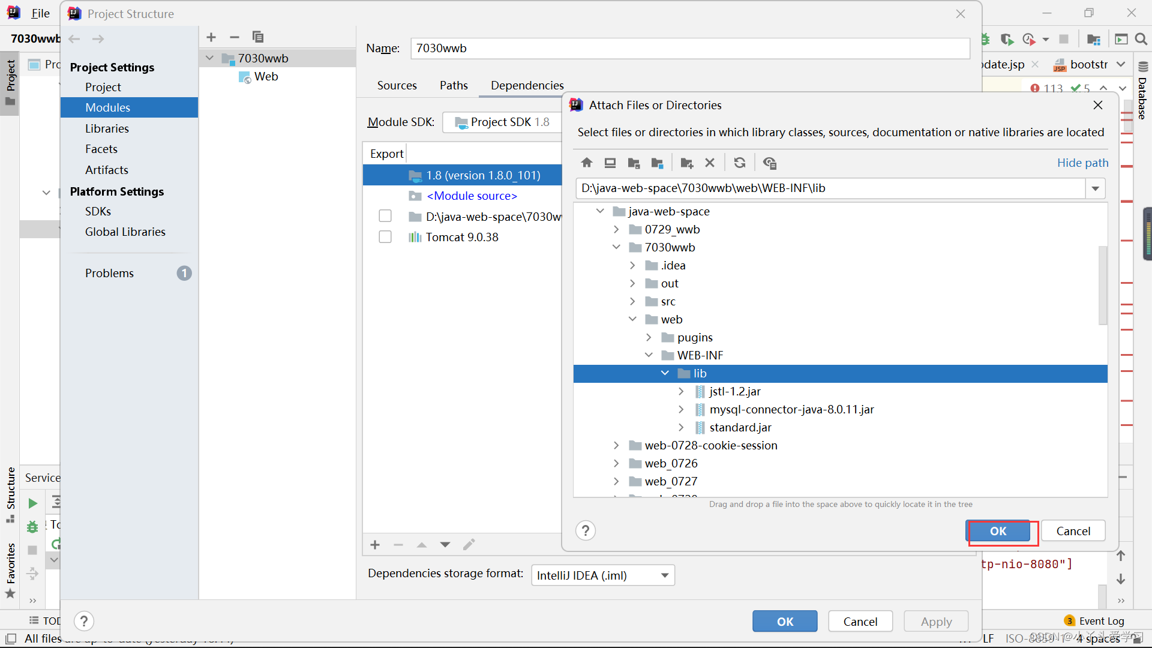Click OK in Project Structure dialog

pyautogui.click(x=785, y=622)
